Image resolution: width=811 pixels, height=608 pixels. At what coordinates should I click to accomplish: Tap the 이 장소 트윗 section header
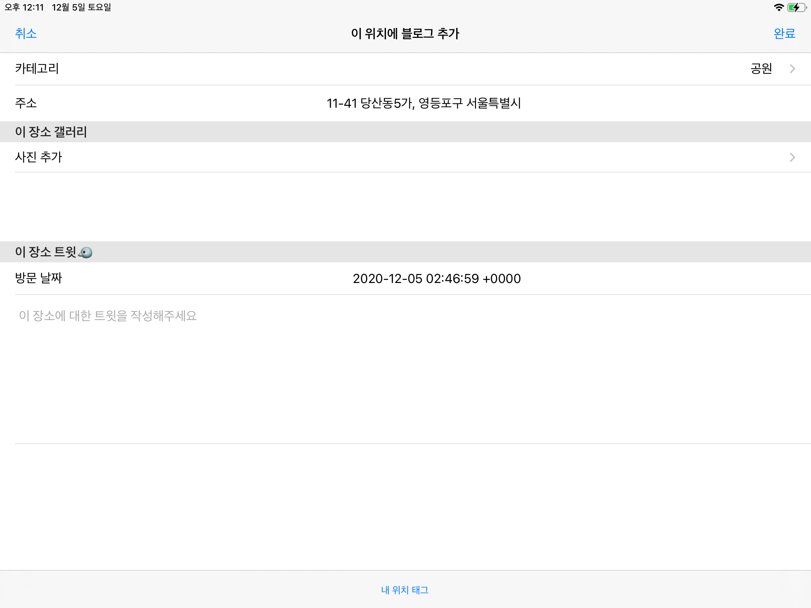click(x=45, y=252)
